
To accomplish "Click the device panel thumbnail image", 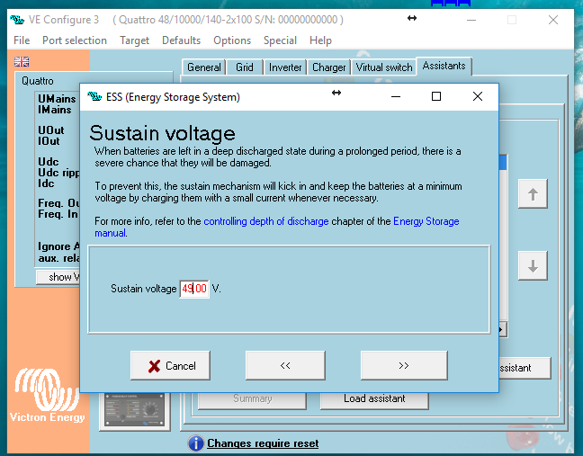I will (135, 411).
